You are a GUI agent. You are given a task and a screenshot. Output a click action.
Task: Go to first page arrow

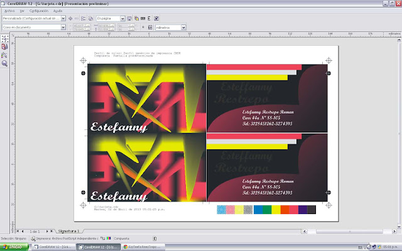coord(18,231)
